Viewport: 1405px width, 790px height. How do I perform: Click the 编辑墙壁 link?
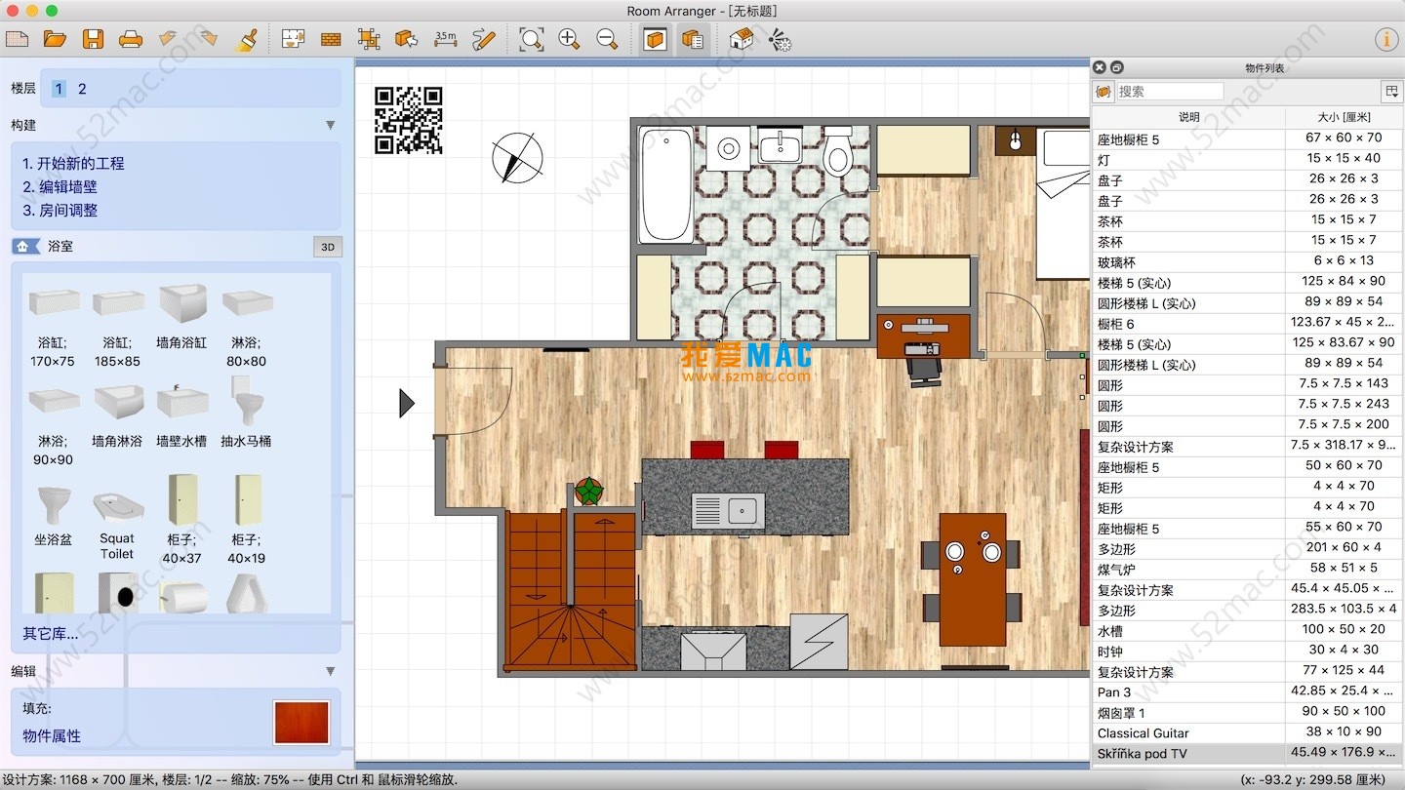(60, 186)
